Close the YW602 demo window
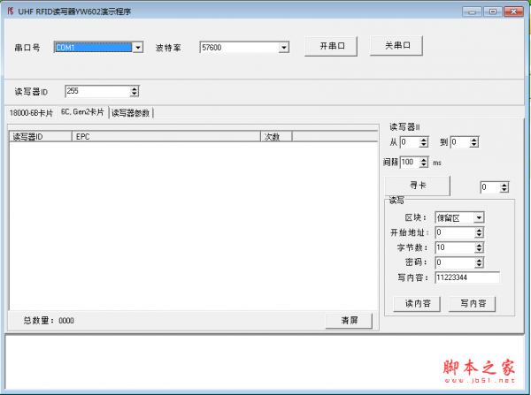 513,11
